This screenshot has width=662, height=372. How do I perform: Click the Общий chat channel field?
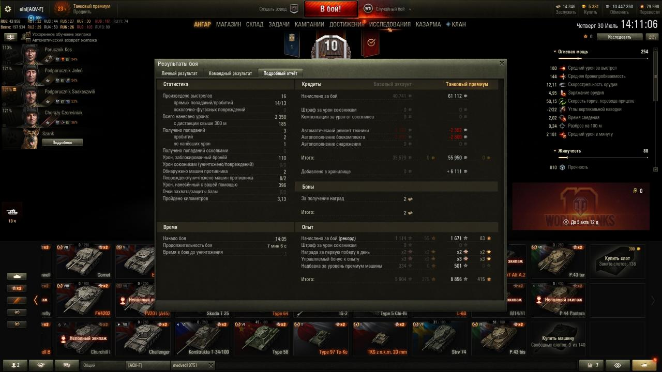click(103, 365)
